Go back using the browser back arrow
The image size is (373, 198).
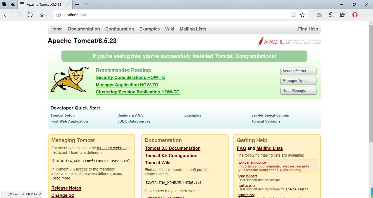pos(6,15)
